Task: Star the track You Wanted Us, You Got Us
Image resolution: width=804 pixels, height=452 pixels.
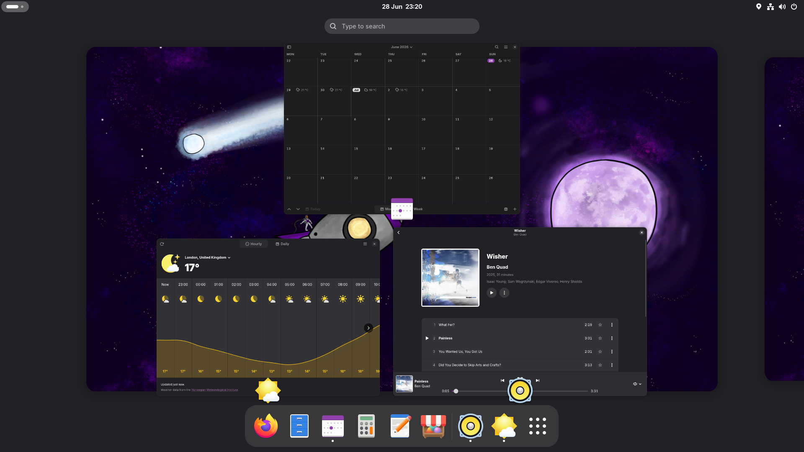Action: 600,352
